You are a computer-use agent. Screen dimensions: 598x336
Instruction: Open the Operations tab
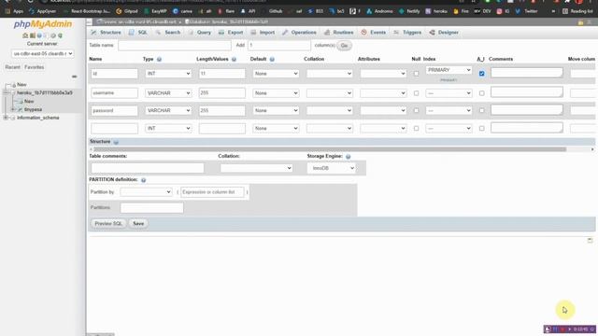coord(299,33)
